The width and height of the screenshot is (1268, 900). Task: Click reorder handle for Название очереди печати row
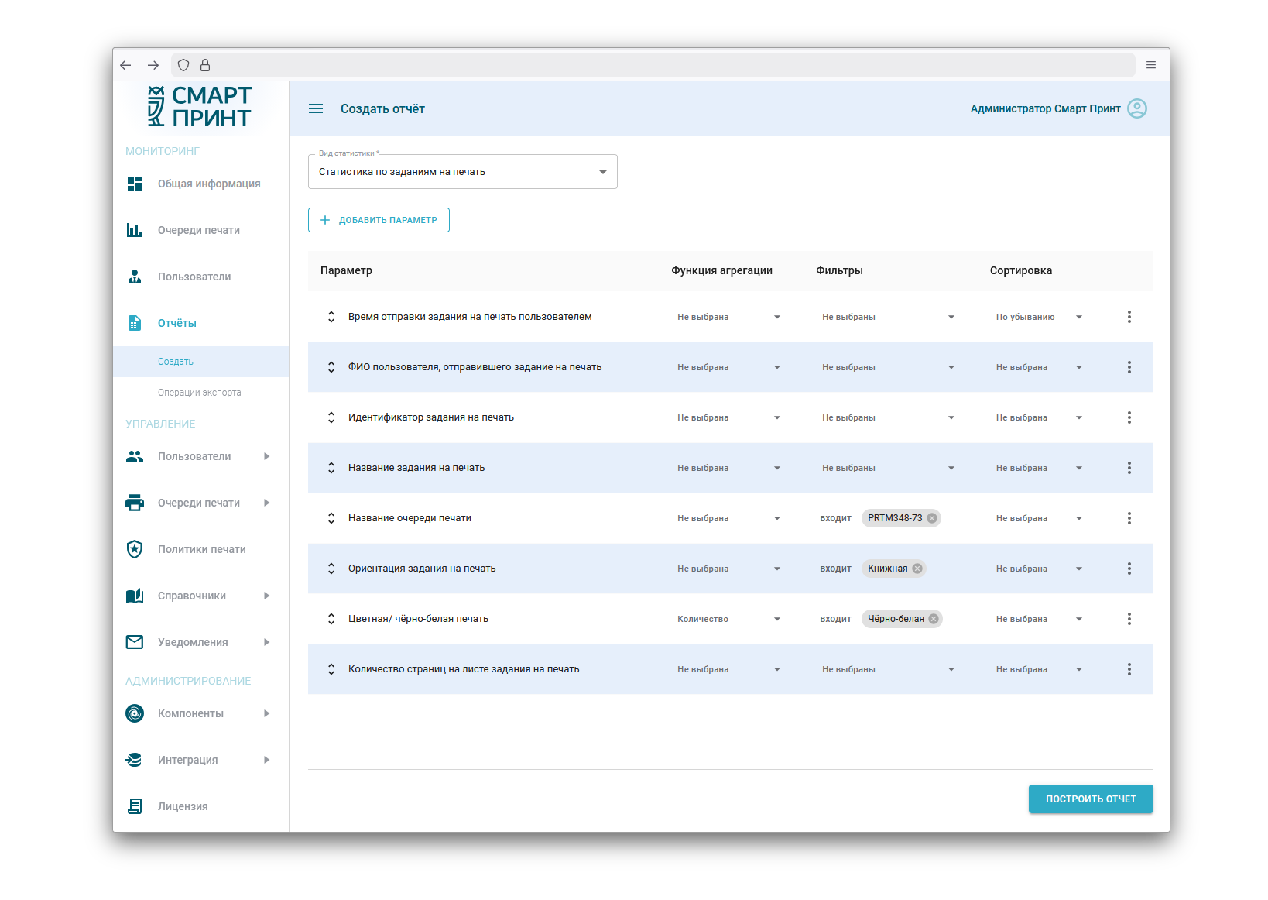click(x=331, y=518)
